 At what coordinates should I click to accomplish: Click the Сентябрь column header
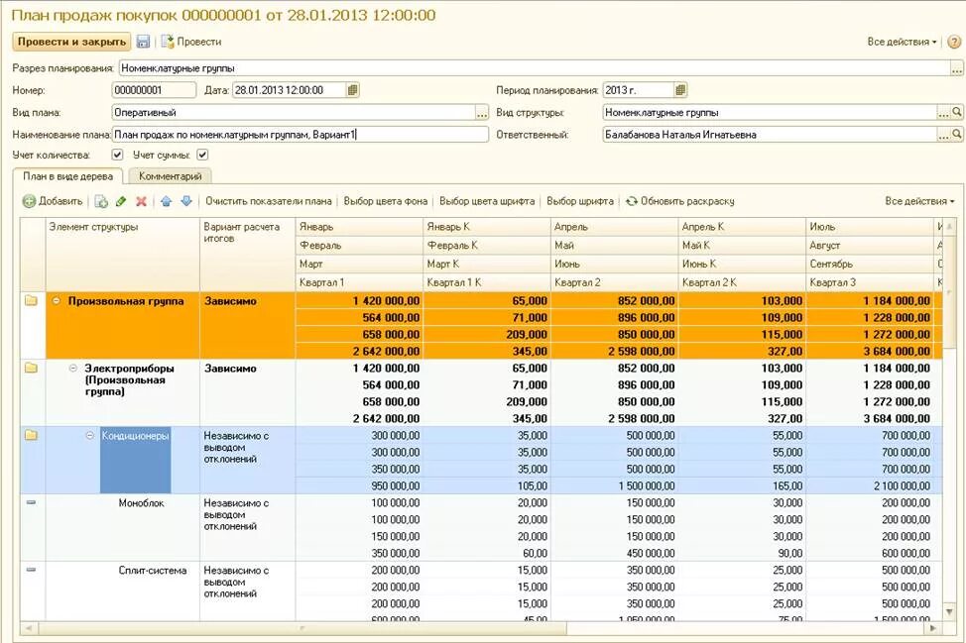(869, 264)
